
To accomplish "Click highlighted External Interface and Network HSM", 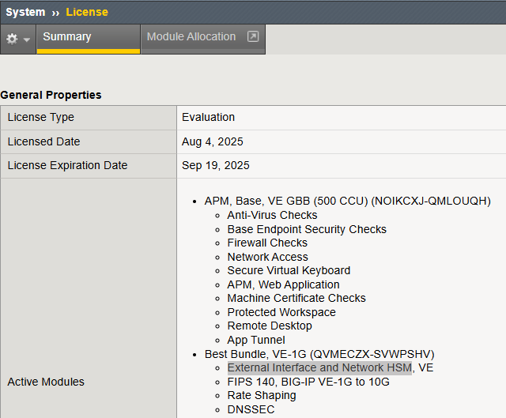I will pyautogui.click(x=319, y=367).
